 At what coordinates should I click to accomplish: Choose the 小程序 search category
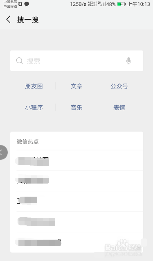point(34,107)
